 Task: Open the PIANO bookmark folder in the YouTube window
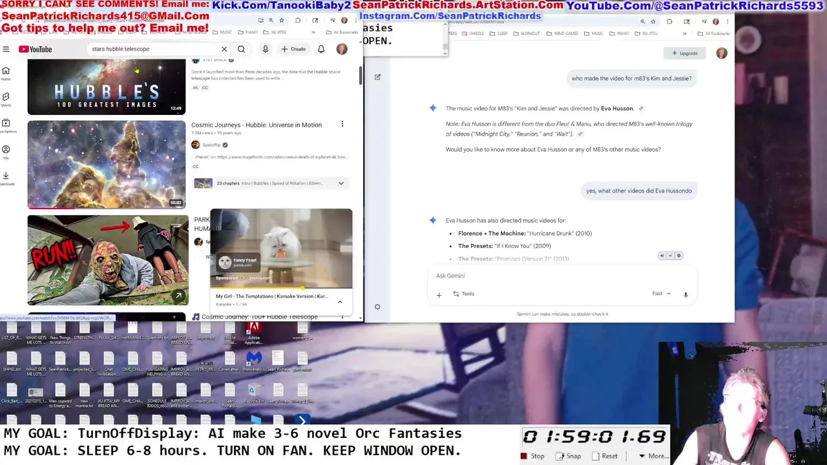pos(248,32)
